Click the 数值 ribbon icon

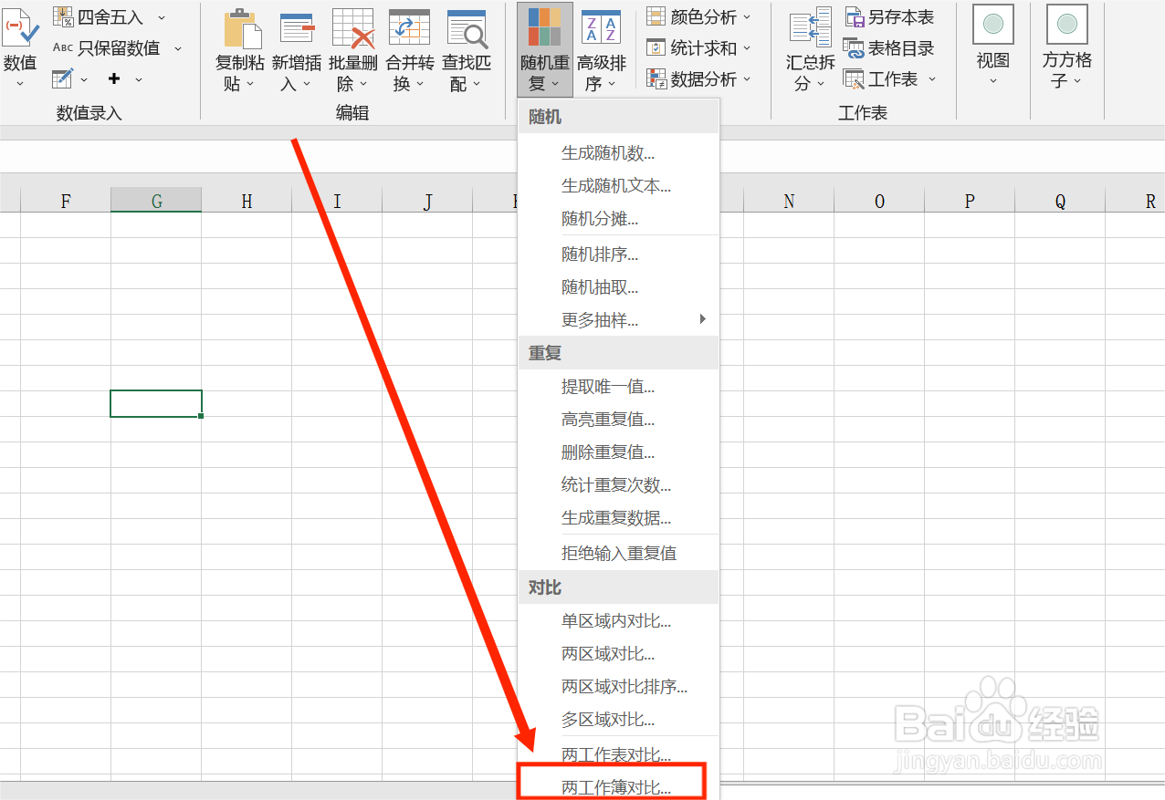coord(21,28)
